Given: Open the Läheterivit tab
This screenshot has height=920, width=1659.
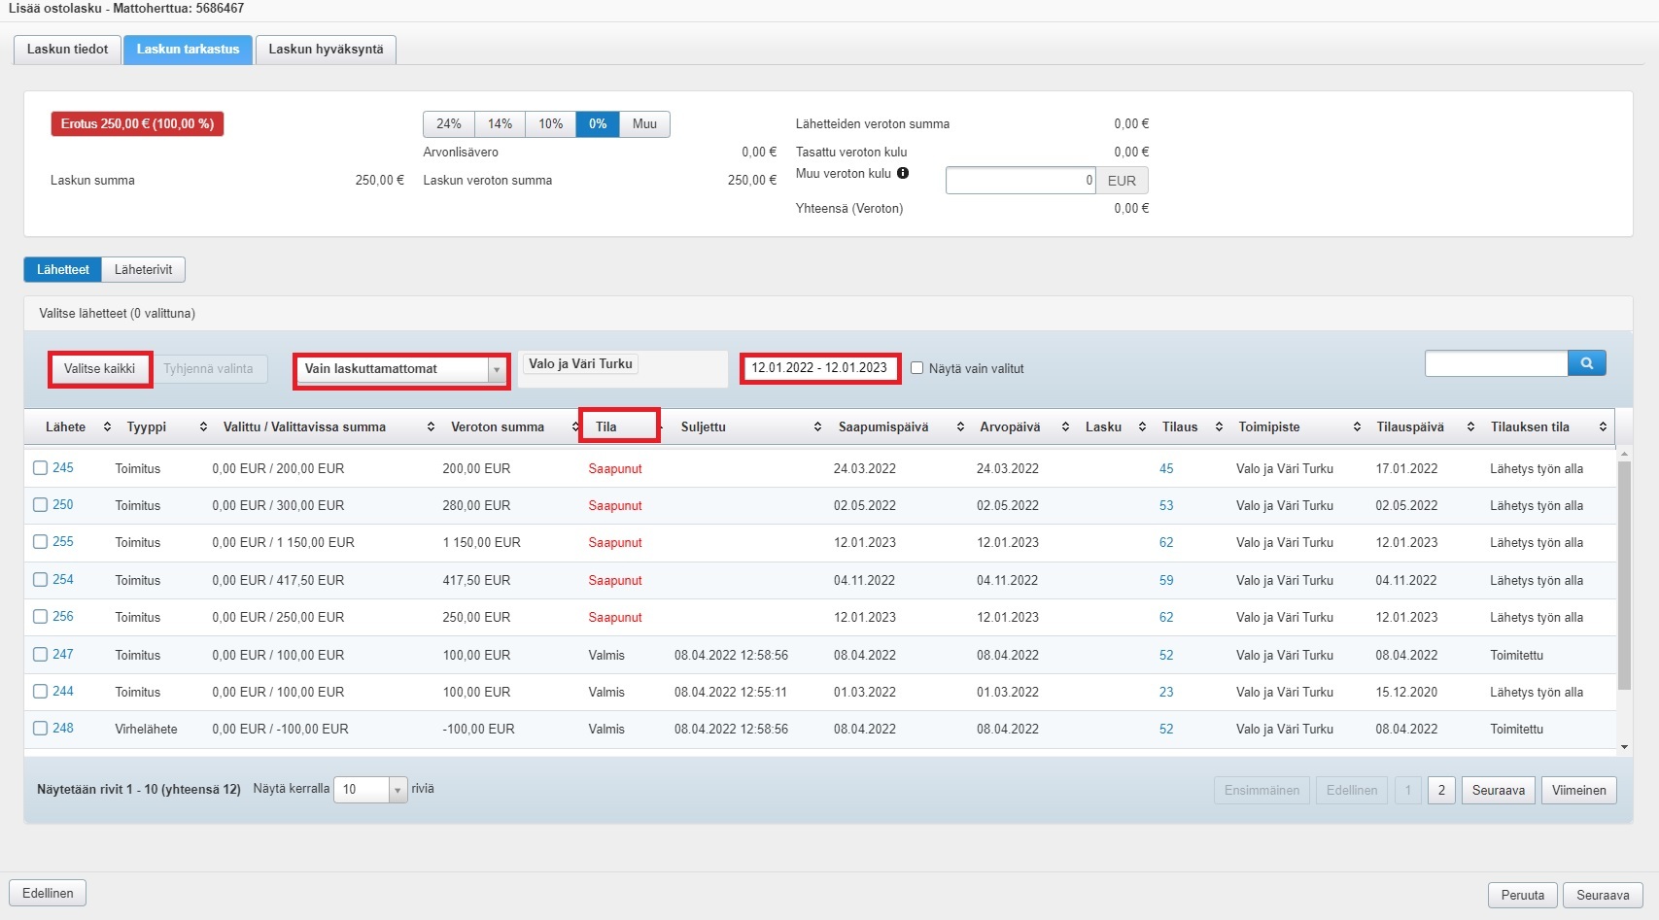Looking at the screenshot, I should point(143,270).
